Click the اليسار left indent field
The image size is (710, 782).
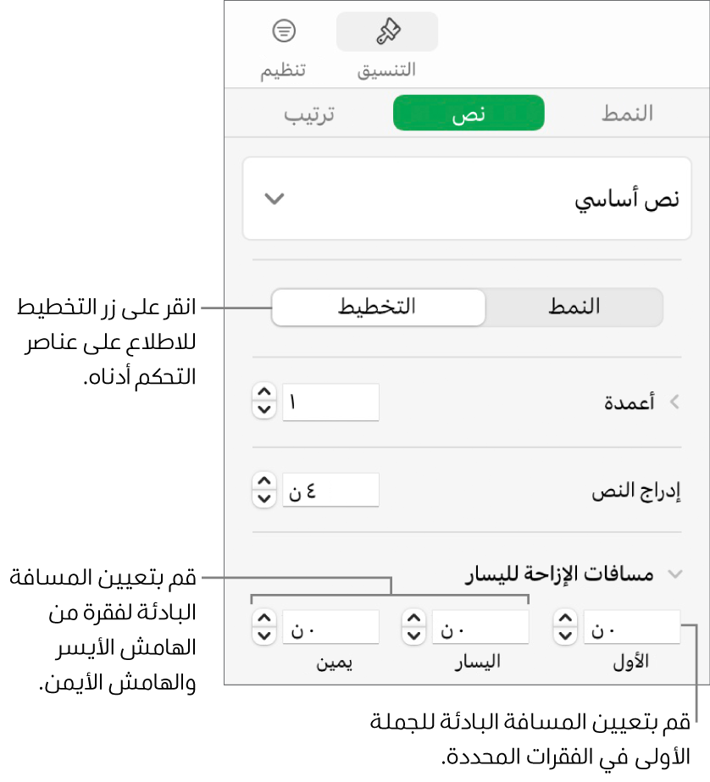[480, 629]
